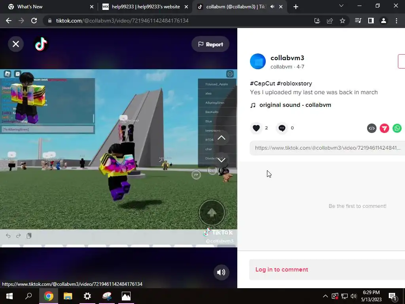The image size is (405, 304).
Task: Click the address bar URL
Action: (122, 21)
